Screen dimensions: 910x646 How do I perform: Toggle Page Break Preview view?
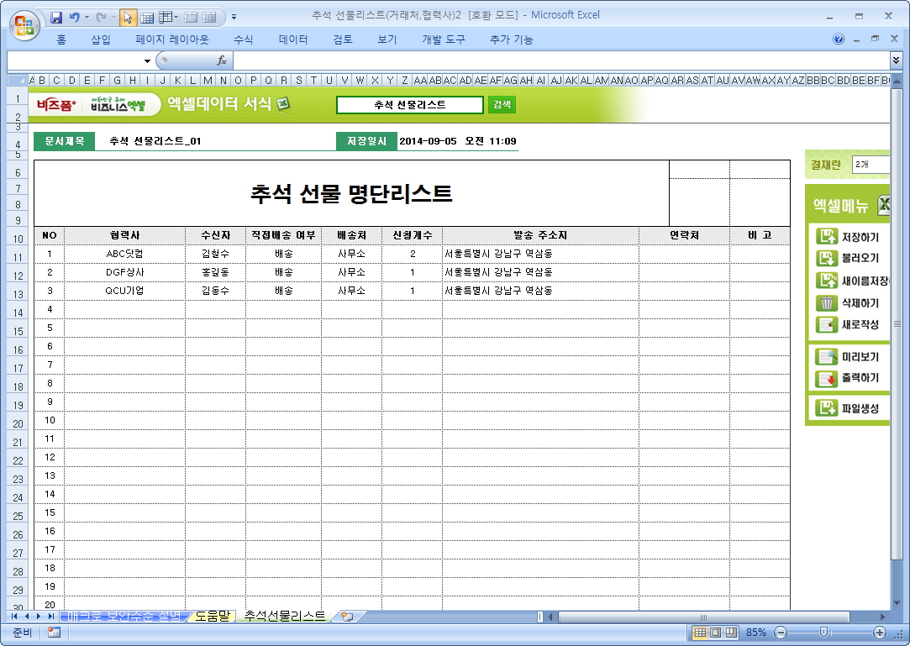[x=730, y=633]
